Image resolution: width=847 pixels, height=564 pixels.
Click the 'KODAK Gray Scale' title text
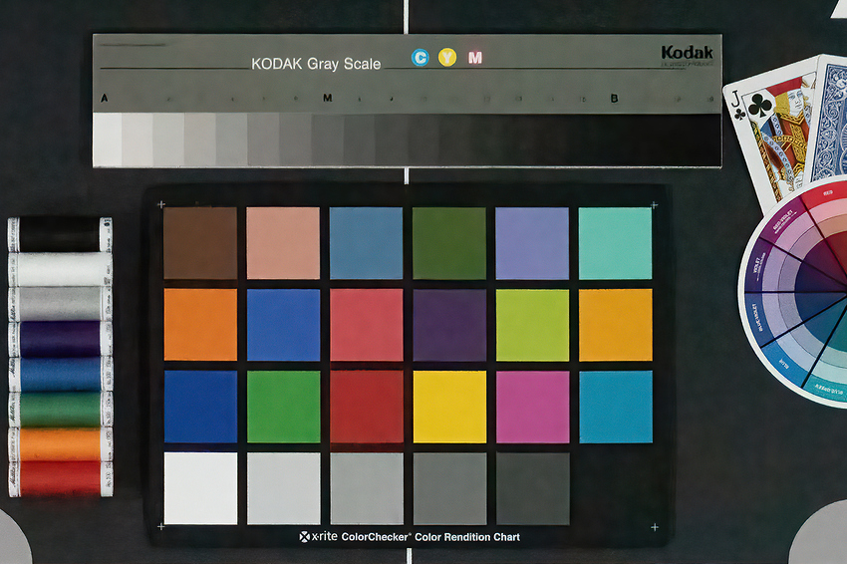[x=316, y=64]
